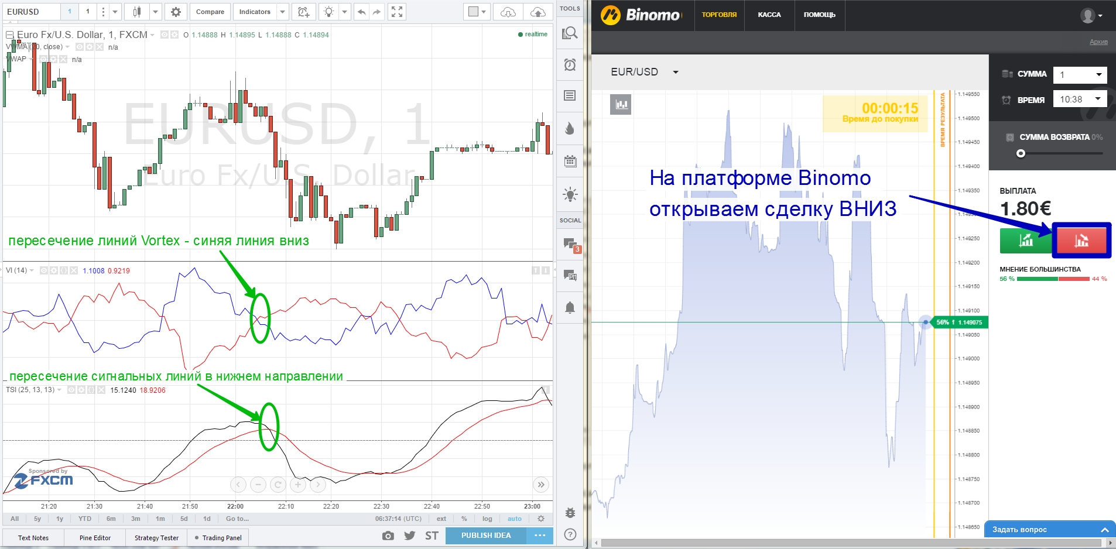Open the news list panel icon
The width and height of the screenshot is (1116, 549).
pos(570,95)
